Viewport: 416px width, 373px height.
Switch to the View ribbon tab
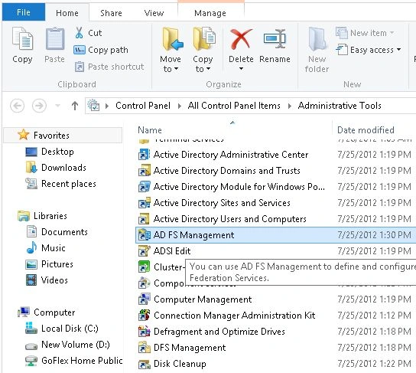pos(154,13)
